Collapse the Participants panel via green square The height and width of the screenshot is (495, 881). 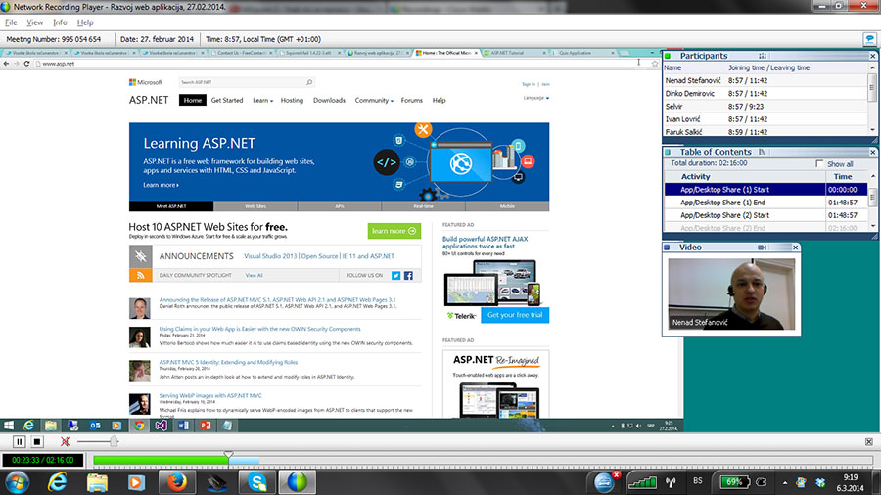pyautogui.click(x=668, y=56)
